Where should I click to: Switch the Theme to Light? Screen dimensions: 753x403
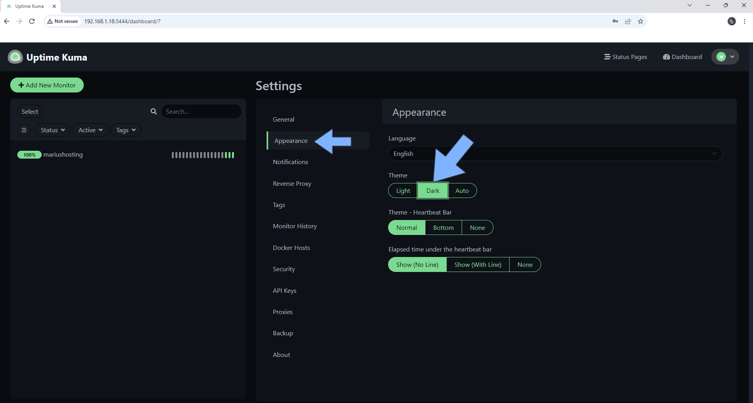point(402,190)
